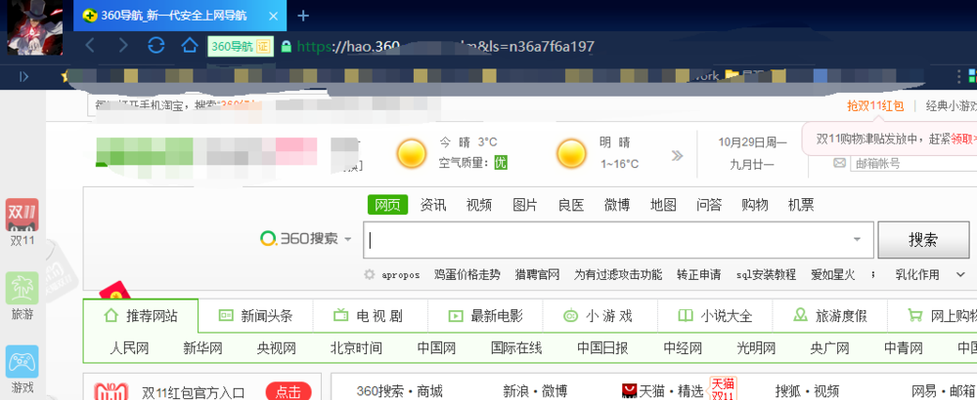Switch to 旅游度假 category tab
Viewport: 977px width, 400px height.
click(830, 316)
